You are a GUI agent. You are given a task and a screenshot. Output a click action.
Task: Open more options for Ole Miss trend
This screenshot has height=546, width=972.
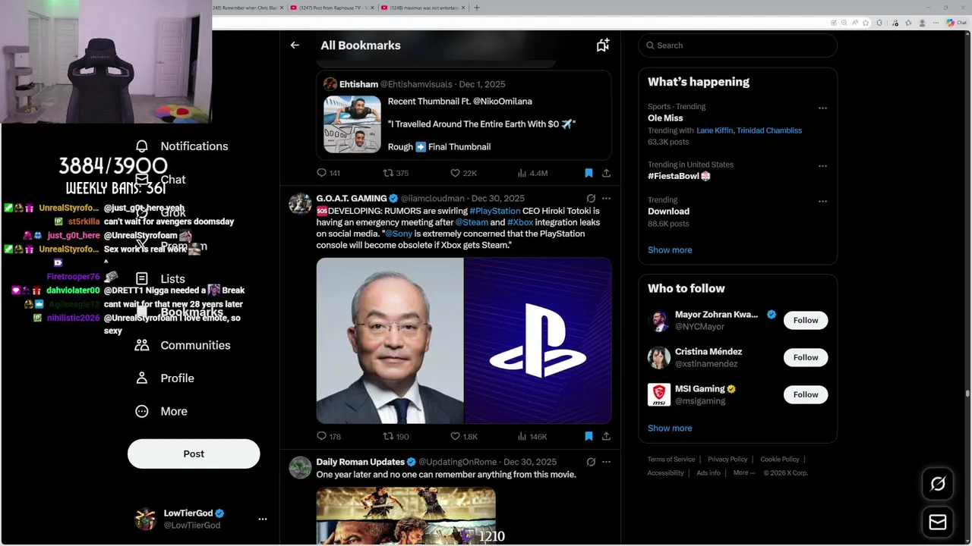(822, 108)
